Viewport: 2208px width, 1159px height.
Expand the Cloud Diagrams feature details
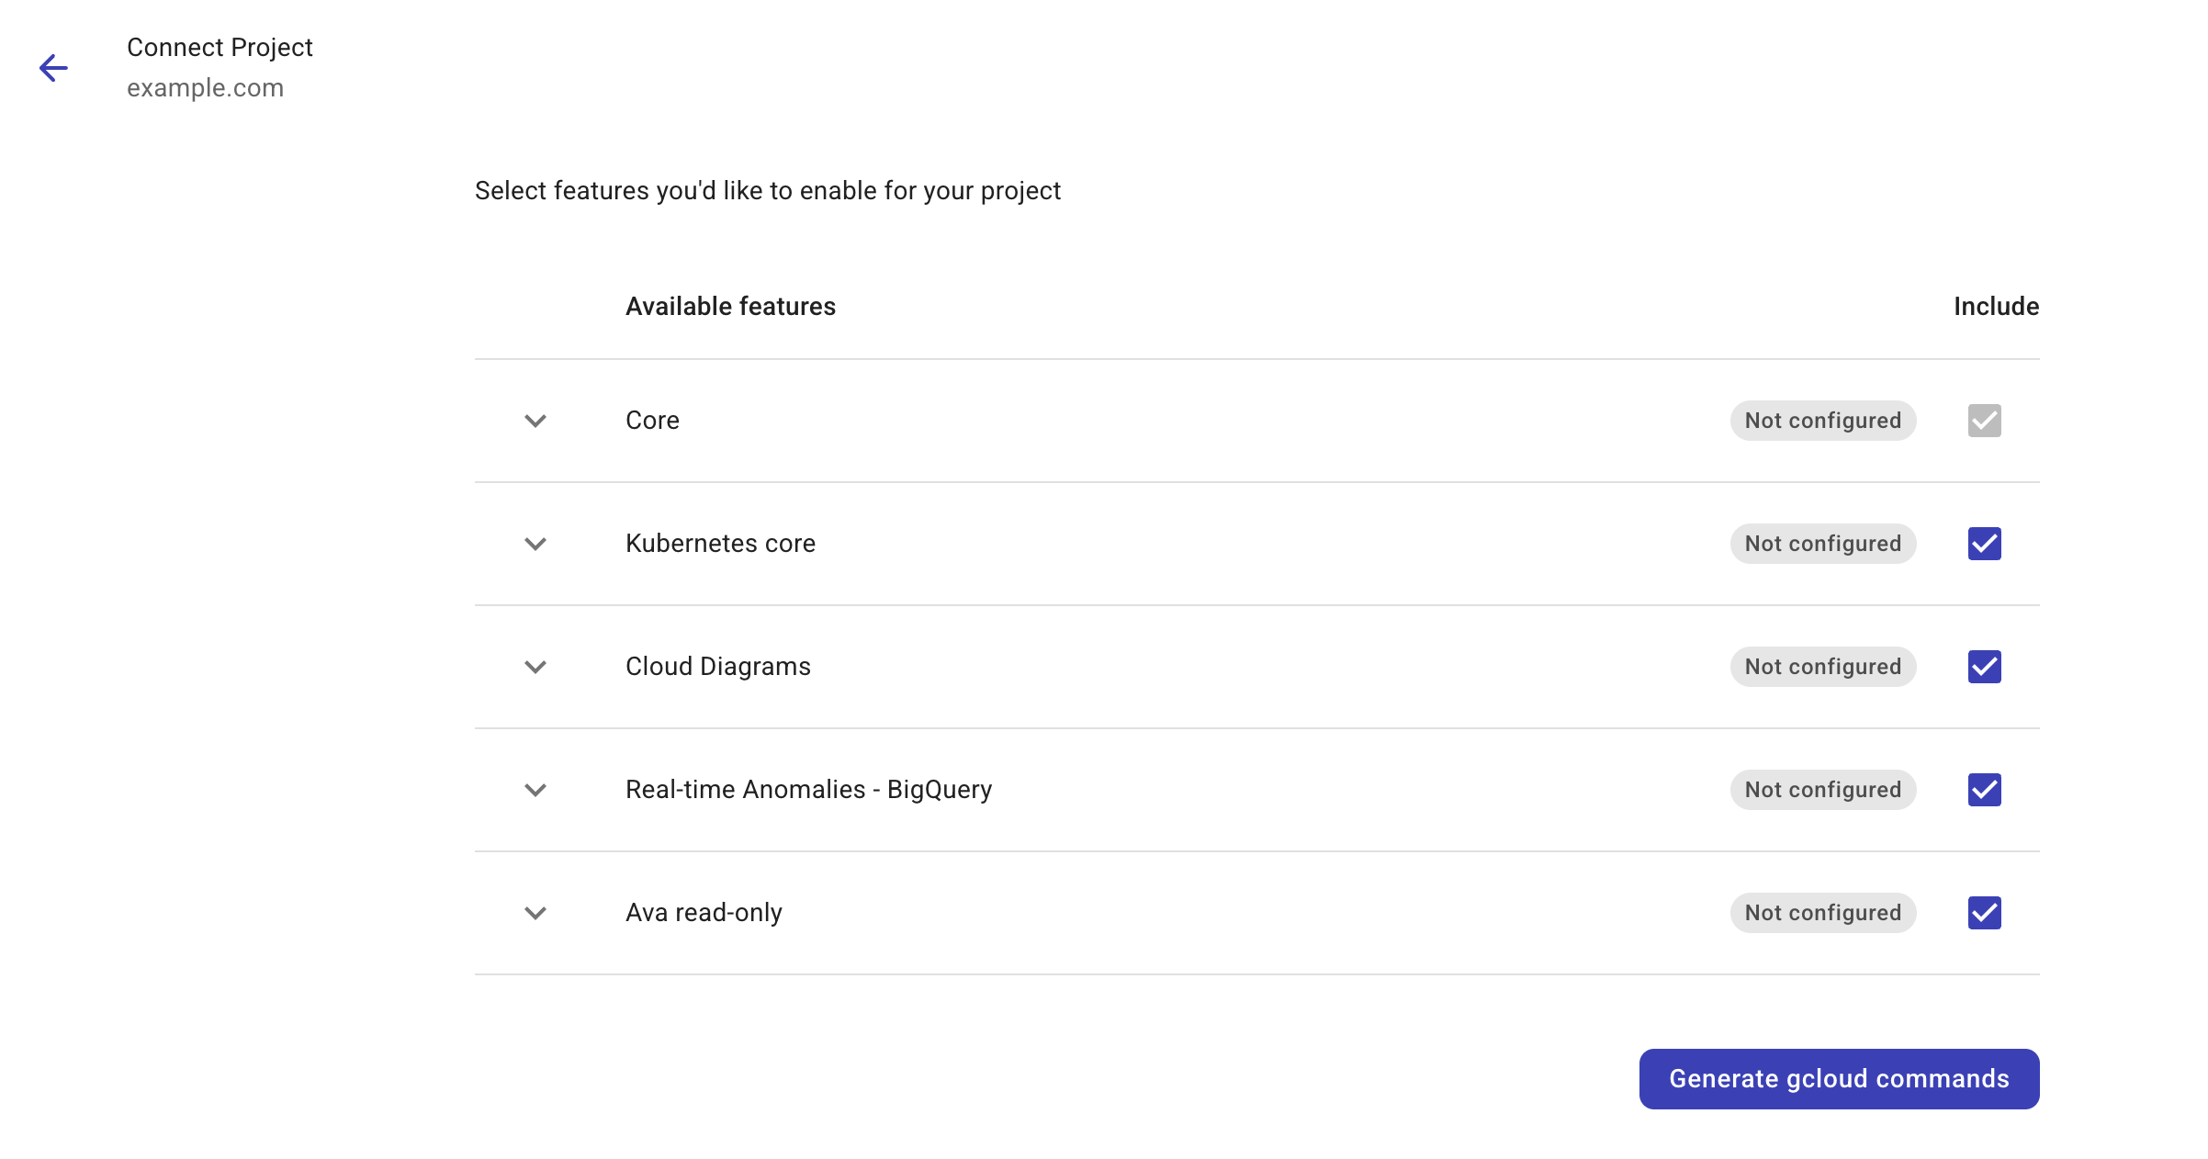pyautogui.click(x=535, y=667)
